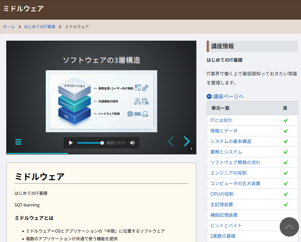301x242 pixels.
Task: Switch to the ミドルウェア breadcrumb tab
Action: [x=77, y=26]
